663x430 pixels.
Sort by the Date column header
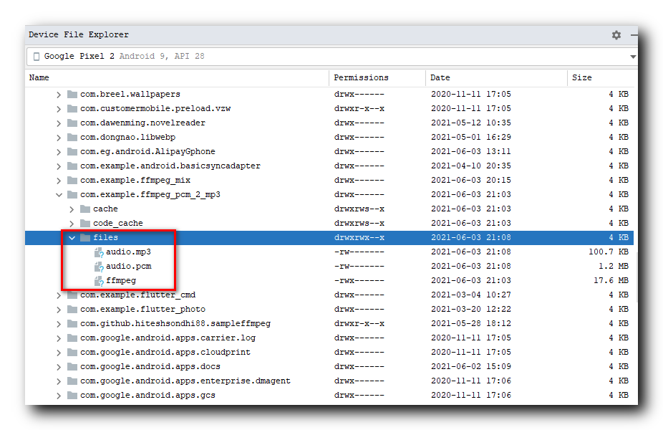[x=440, y=77]
